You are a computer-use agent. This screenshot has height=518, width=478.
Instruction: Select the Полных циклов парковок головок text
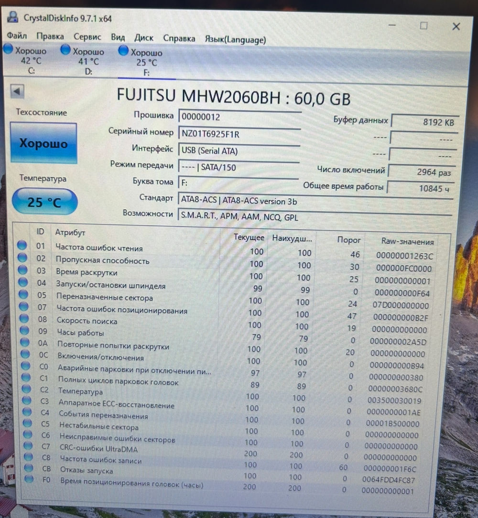(x=119, y=381)
